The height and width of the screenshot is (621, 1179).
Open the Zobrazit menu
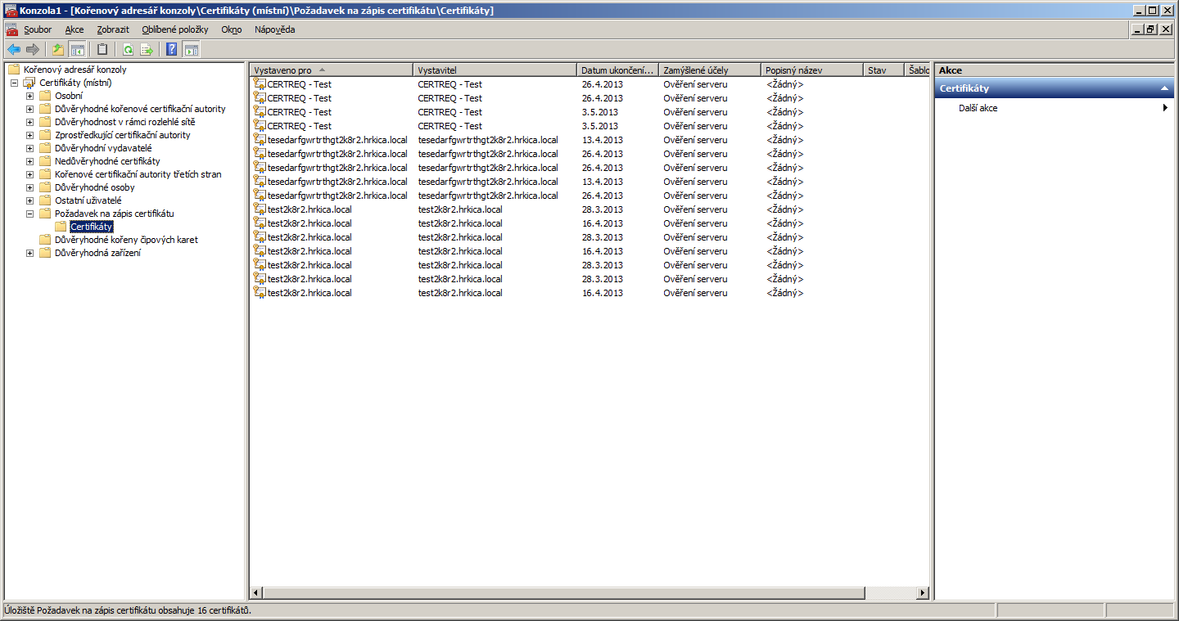(113, 29)
